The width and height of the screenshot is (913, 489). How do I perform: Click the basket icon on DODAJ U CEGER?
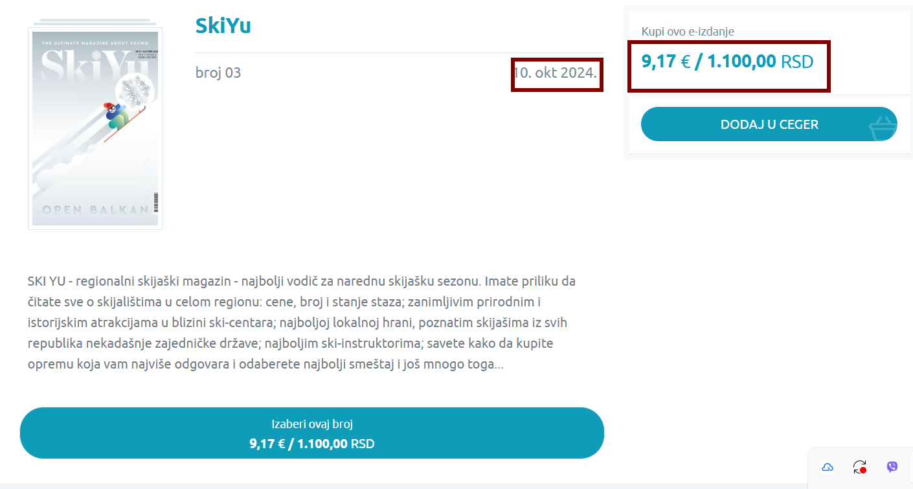tap(881, 128)
